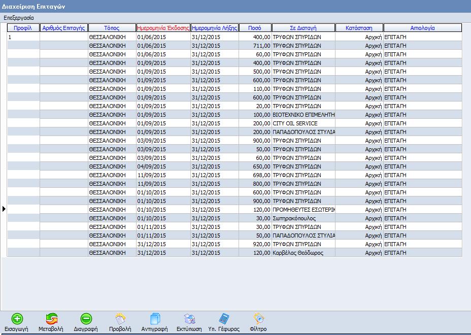This screenshot has width=471, height=335.
Task: Click the green minus Διαγραφή icon
Action: pos(86,319)
